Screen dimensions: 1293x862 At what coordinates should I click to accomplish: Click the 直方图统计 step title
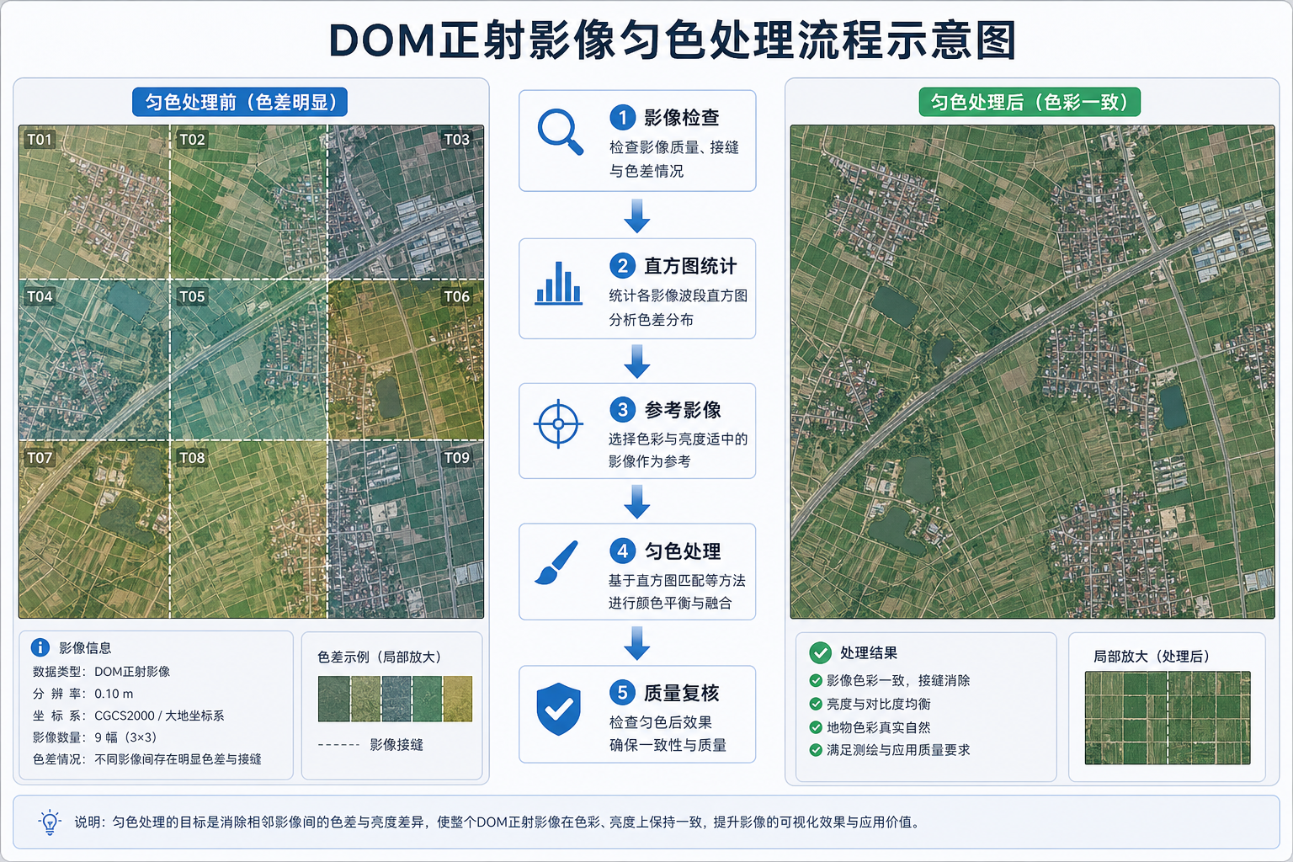(690, 266)
